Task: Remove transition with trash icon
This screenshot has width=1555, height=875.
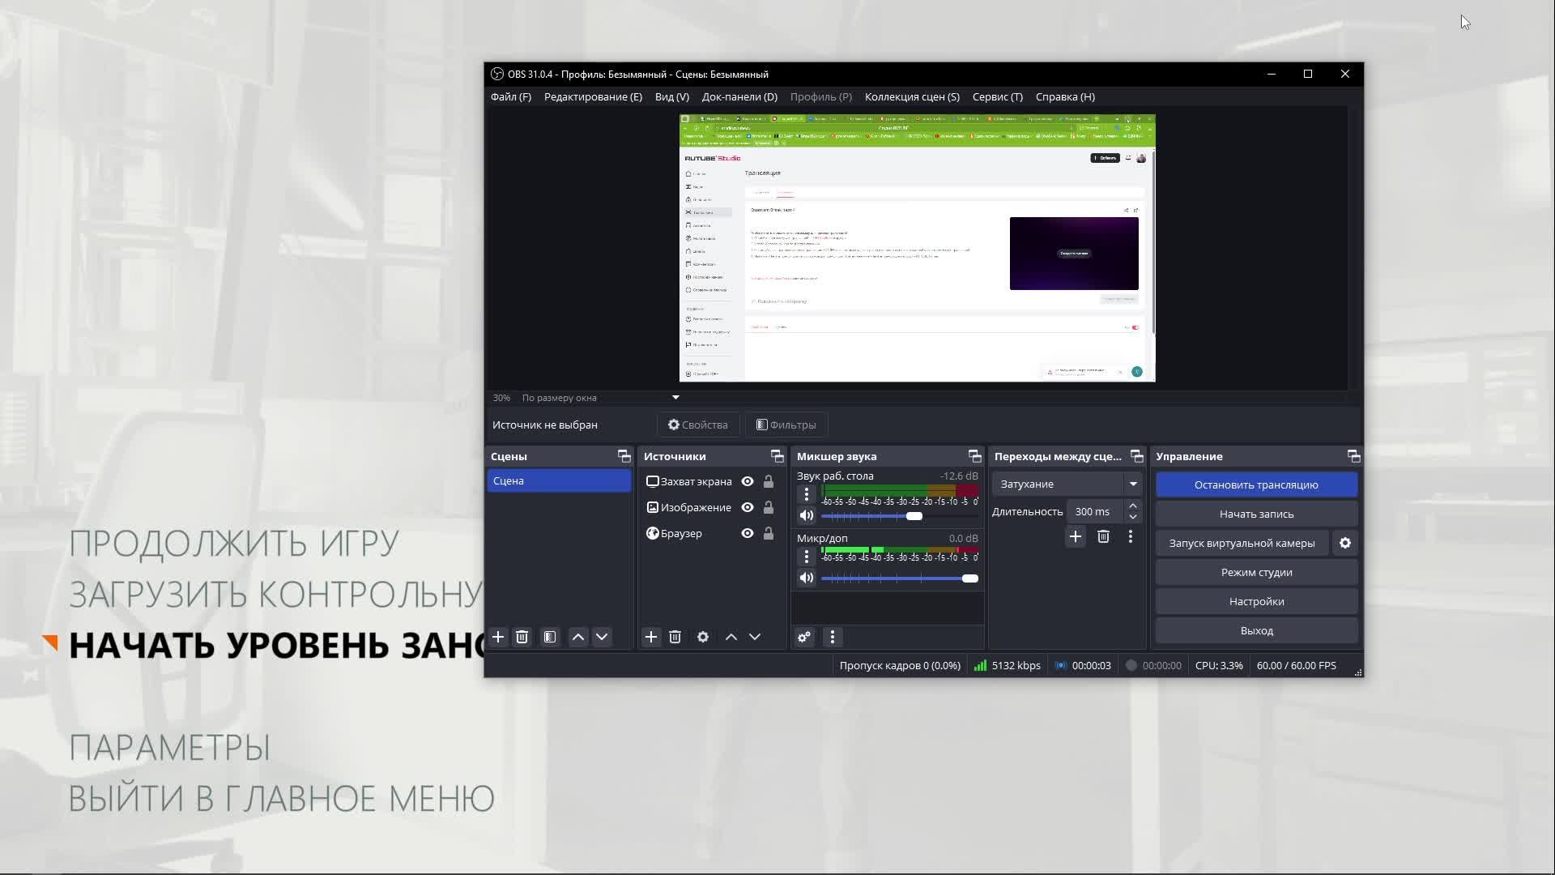Action: 1103,536
